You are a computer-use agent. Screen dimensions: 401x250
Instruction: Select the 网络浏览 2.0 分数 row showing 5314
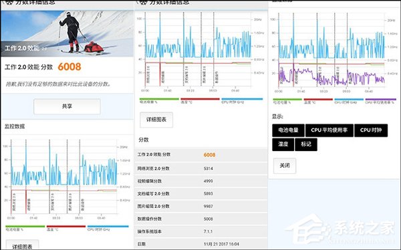point(200,168)
